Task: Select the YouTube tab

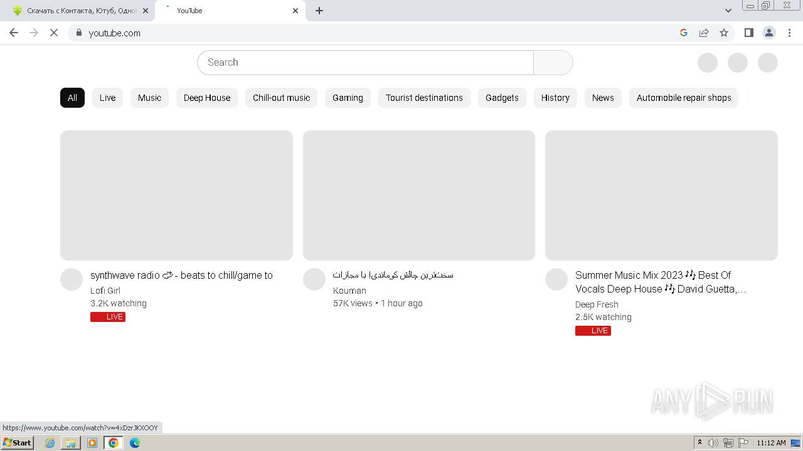Action: (x=230, y=11)
